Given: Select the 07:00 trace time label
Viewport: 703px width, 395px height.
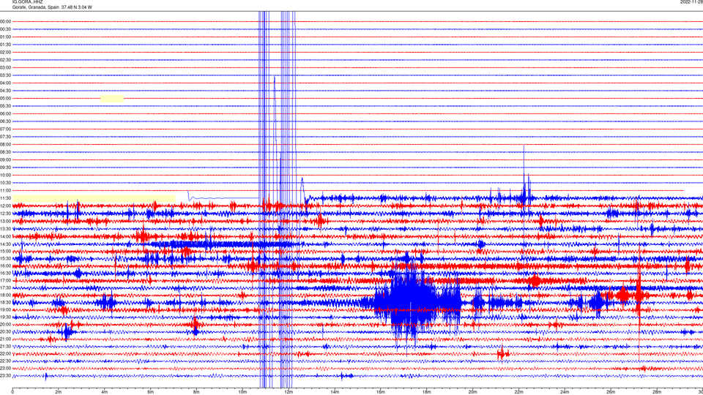Looking at the screenshot, I should coord(5,129).
